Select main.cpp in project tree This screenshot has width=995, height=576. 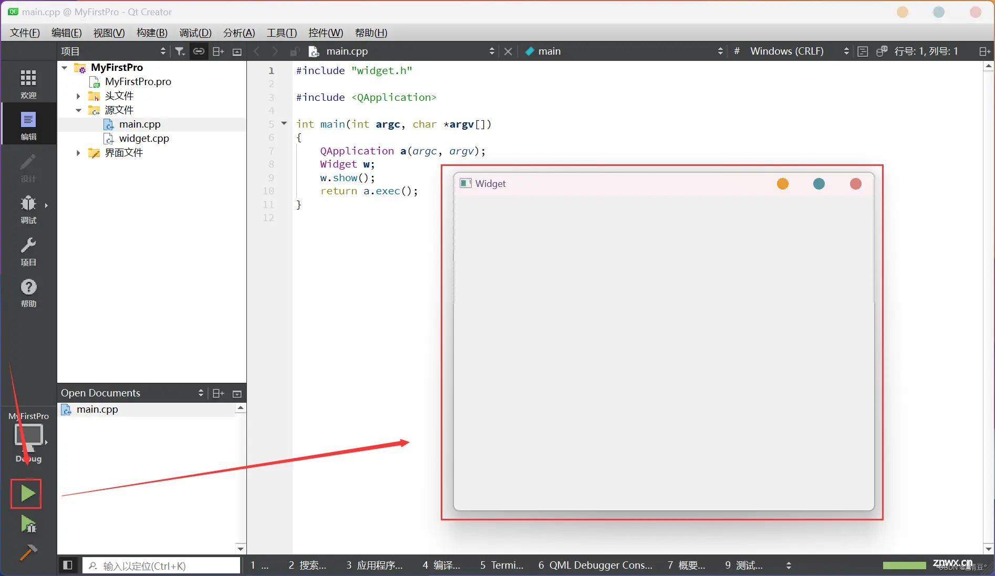click(140, 124)
